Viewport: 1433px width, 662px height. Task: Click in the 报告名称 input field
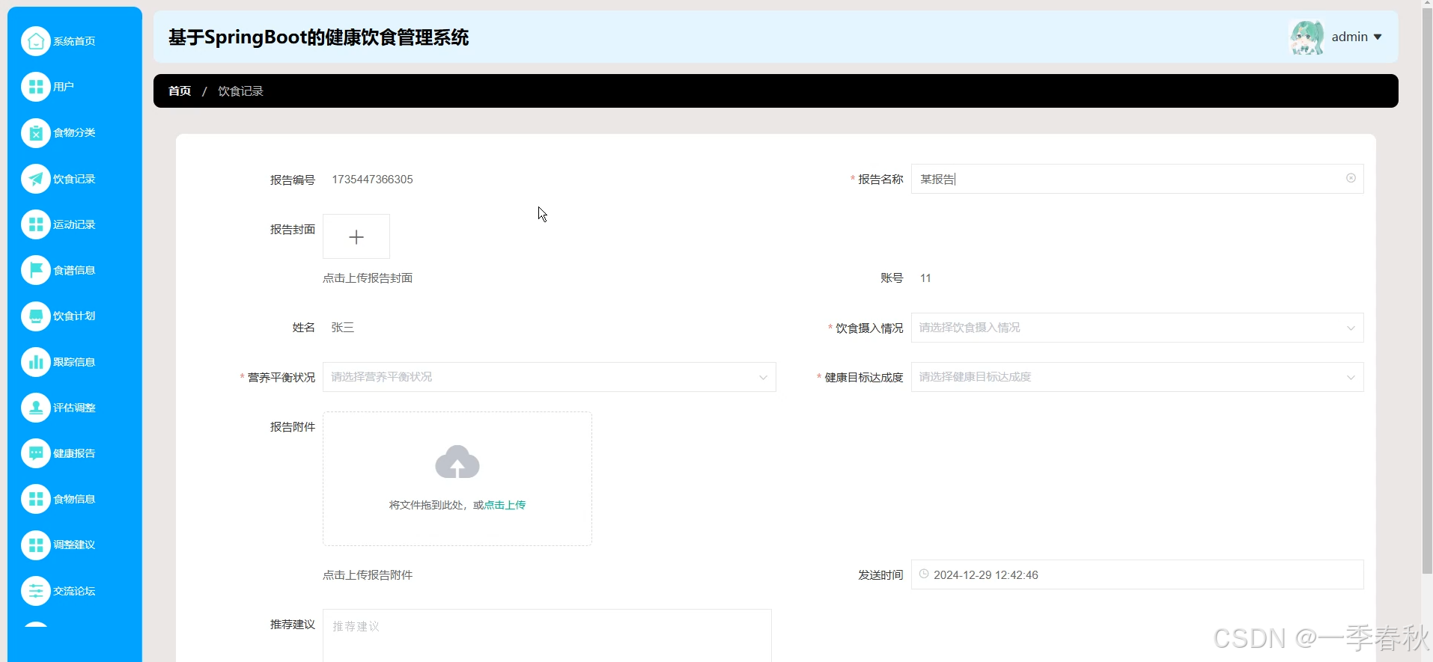click(x=1137, y=179)
